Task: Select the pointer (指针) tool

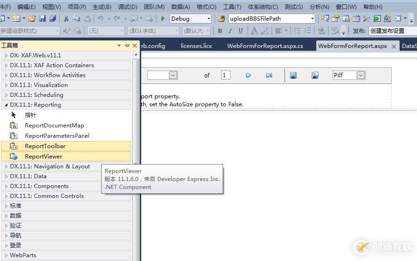Action: coord(66,115)
